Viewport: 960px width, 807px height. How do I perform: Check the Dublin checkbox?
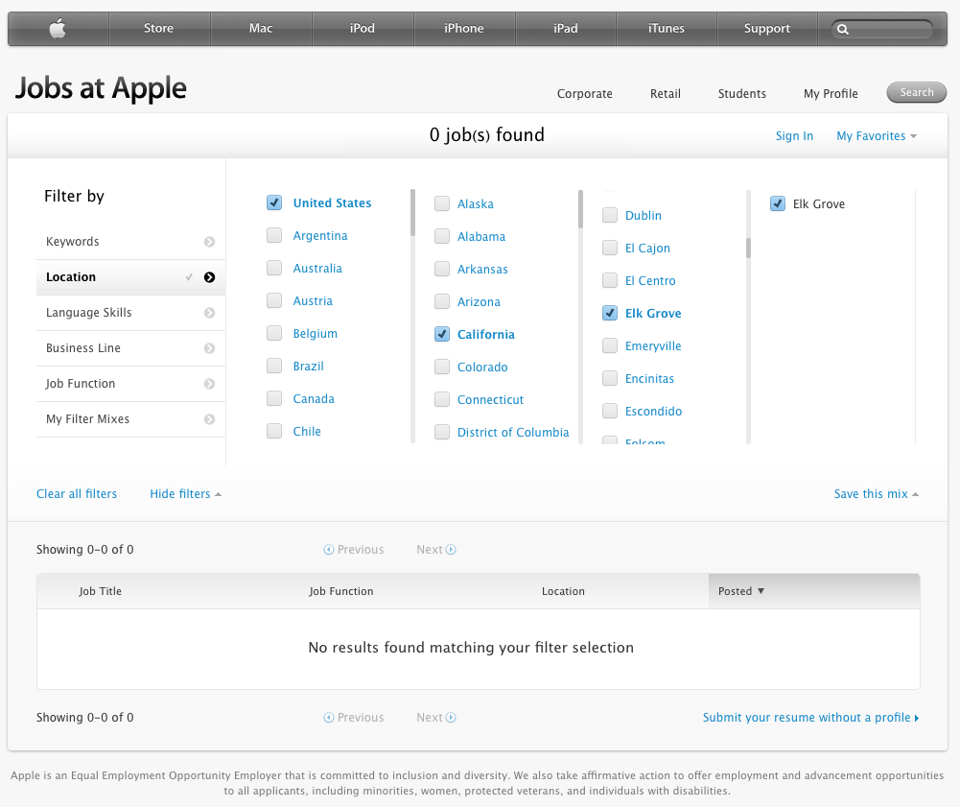pyautogui.click(x=610, y=215)
